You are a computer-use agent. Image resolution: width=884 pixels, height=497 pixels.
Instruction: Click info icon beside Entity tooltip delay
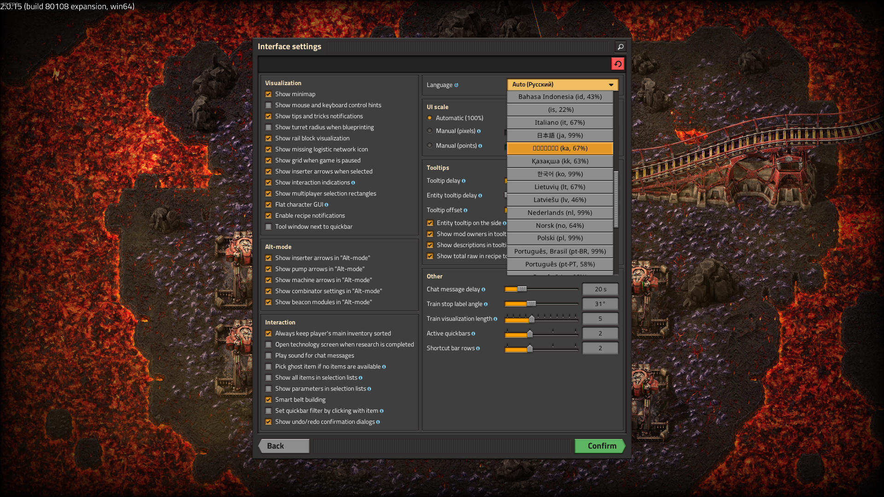tap(480, 196)
